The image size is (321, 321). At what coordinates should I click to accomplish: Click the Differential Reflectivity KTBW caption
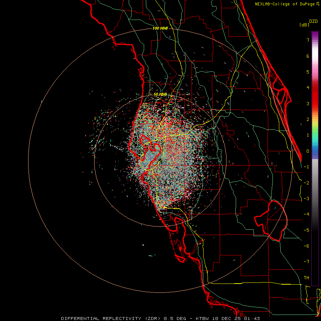pos(160,319)
